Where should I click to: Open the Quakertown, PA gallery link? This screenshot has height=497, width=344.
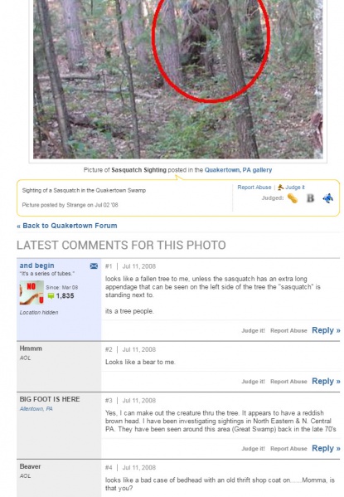(x=238, y=170)
